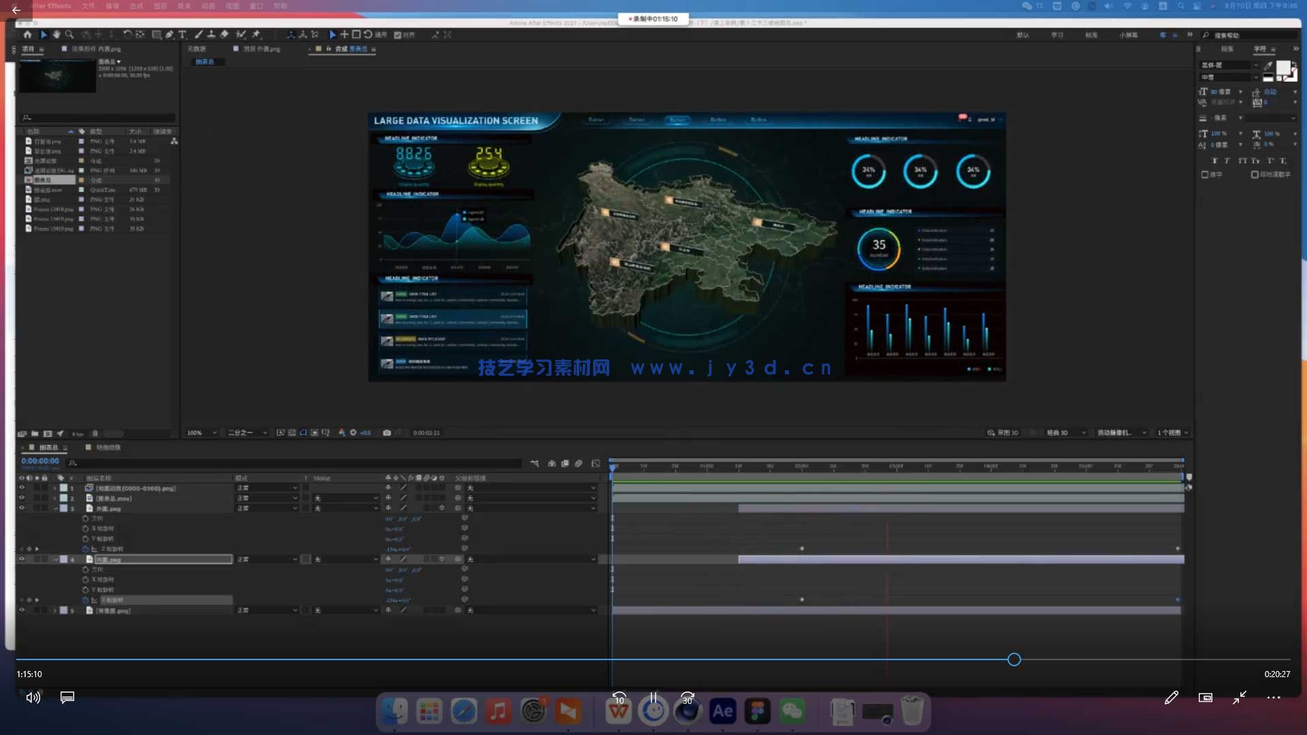Select the Type (T) tool
Screen dimensions: 1307x735
point(182,34)
